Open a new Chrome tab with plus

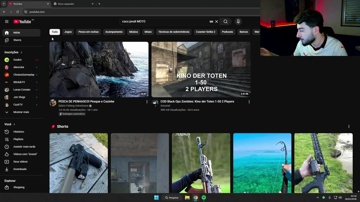99,4
